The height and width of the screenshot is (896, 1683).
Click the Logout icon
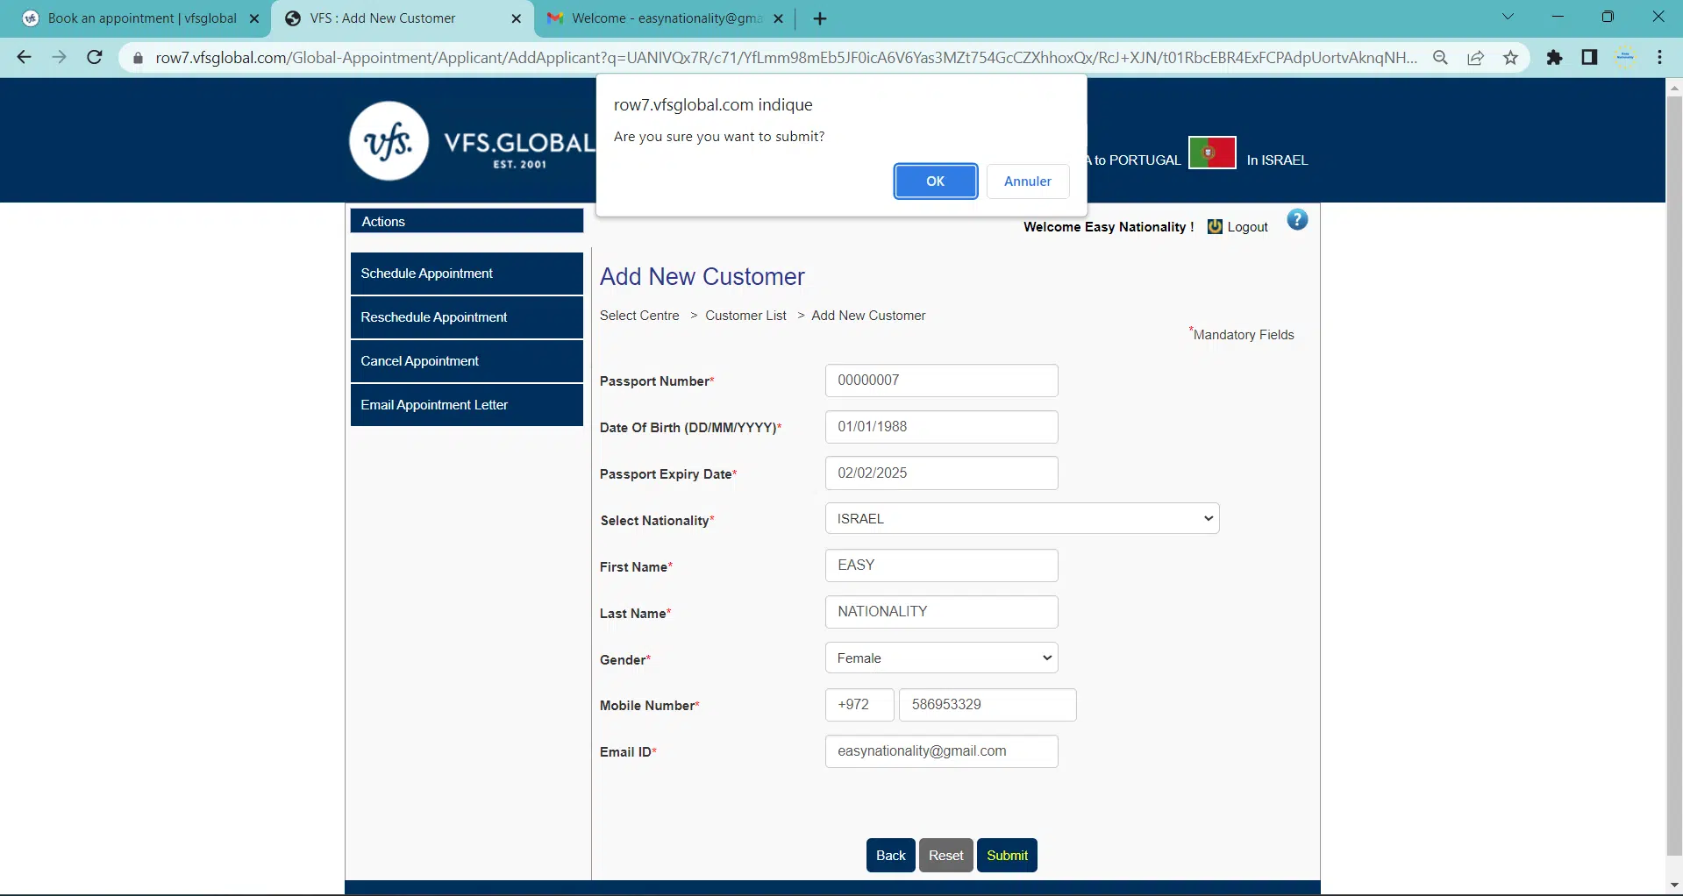coord(1215,227)
